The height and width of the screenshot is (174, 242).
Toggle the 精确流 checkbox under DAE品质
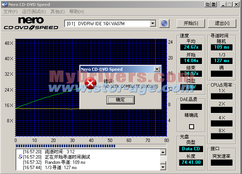pos(191,127)
